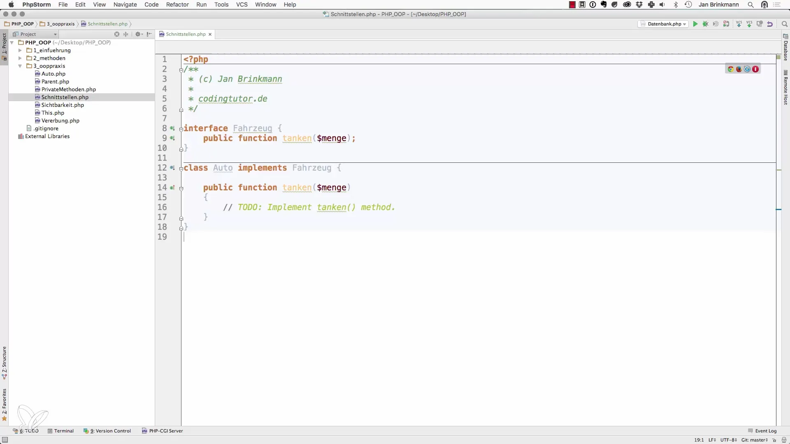Click implements marker on line 12
This screenshot has width=790, height=444.
(x=172, y=168)
